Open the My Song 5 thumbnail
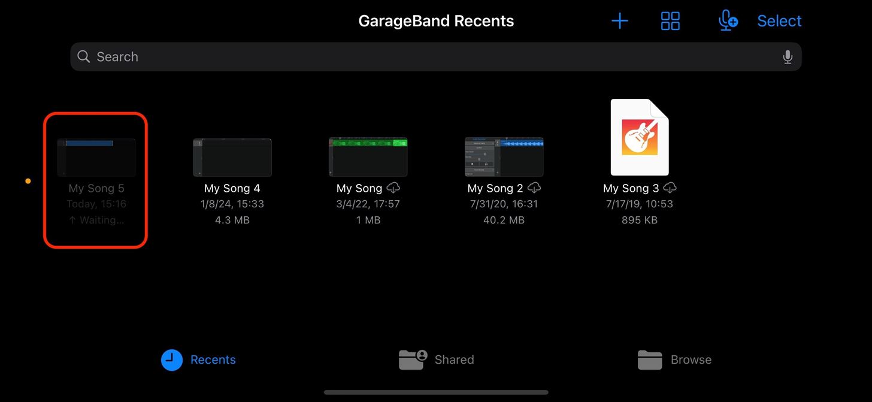The width and height of the screenshot is (872, 402). (96, 158)
